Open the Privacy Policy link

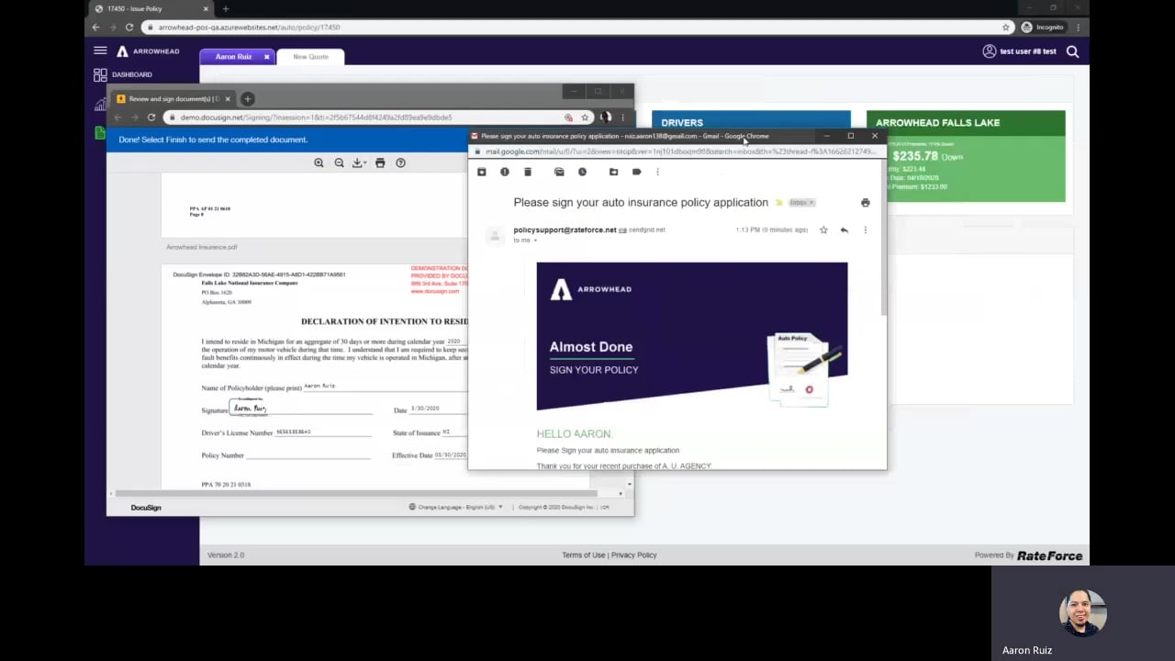click(x=634, y=555)
